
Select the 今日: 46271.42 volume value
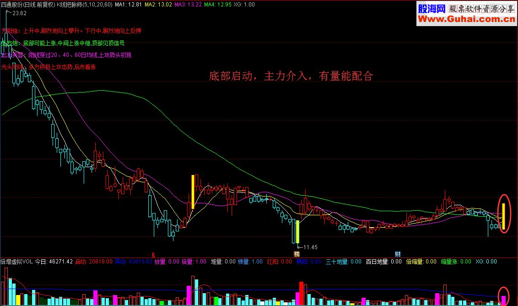[54, 262]
